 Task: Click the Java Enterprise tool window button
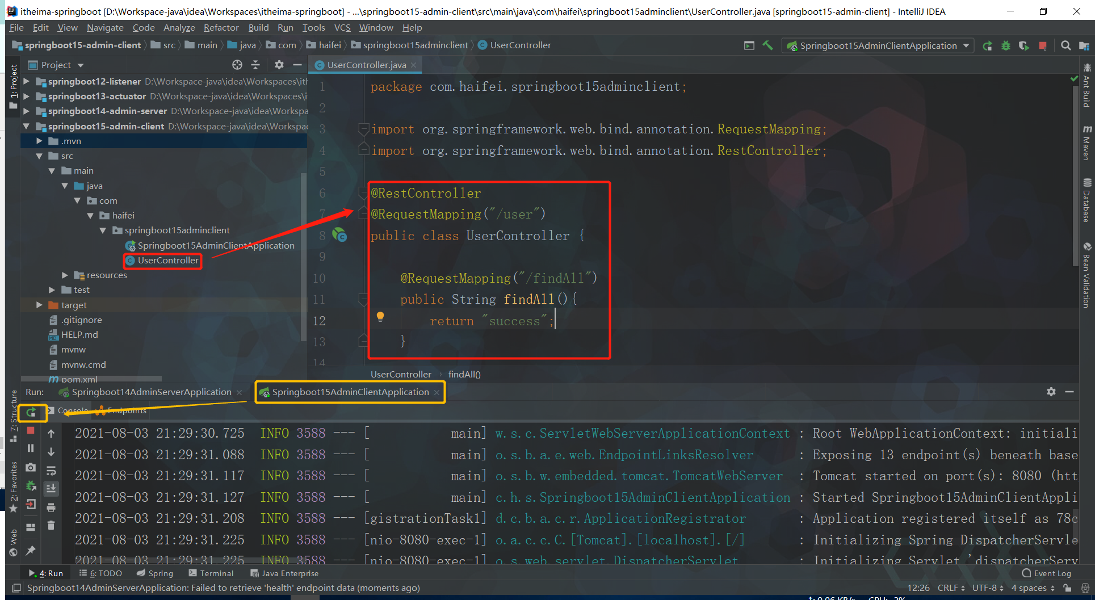[x=284, y=573]
